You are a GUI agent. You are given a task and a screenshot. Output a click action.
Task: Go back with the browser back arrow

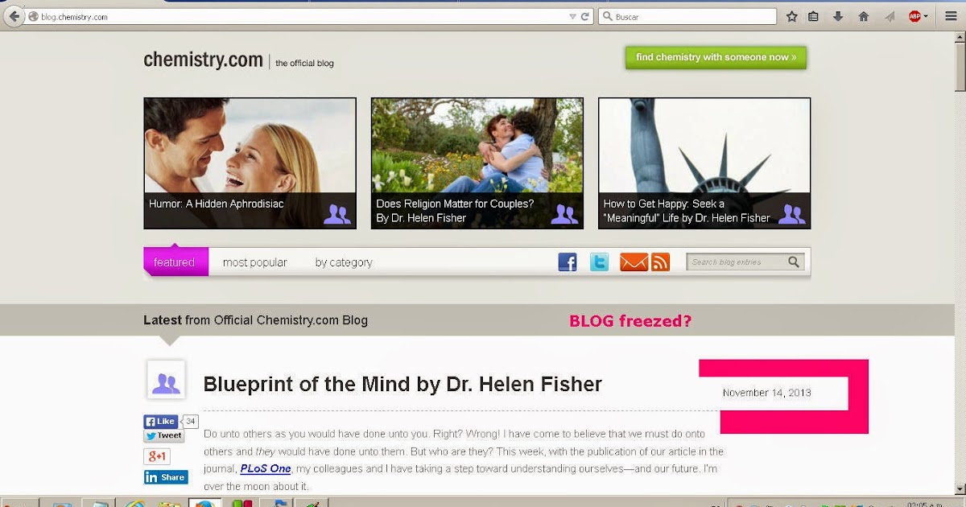point(14,16)
